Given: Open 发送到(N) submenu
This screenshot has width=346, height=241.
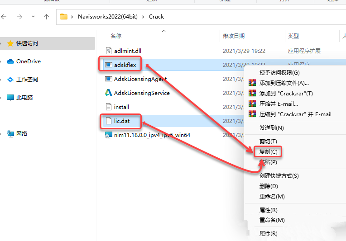Looking at the screenshot, I should 271,128.
